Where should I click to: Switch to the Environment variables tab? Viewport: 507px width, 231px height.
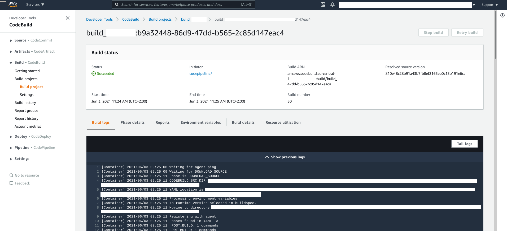[x=200, y=122]
